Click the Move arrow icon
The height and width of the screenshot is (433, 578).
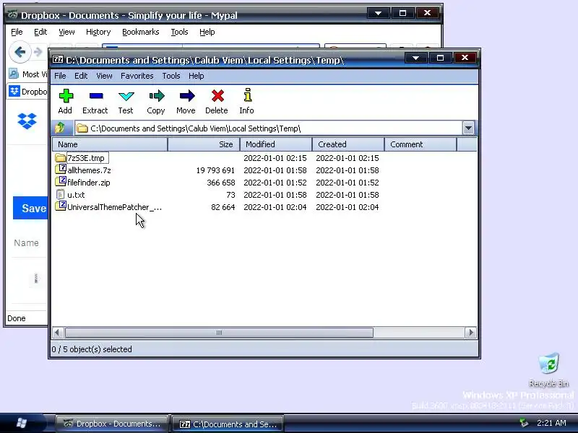[187, 96]
